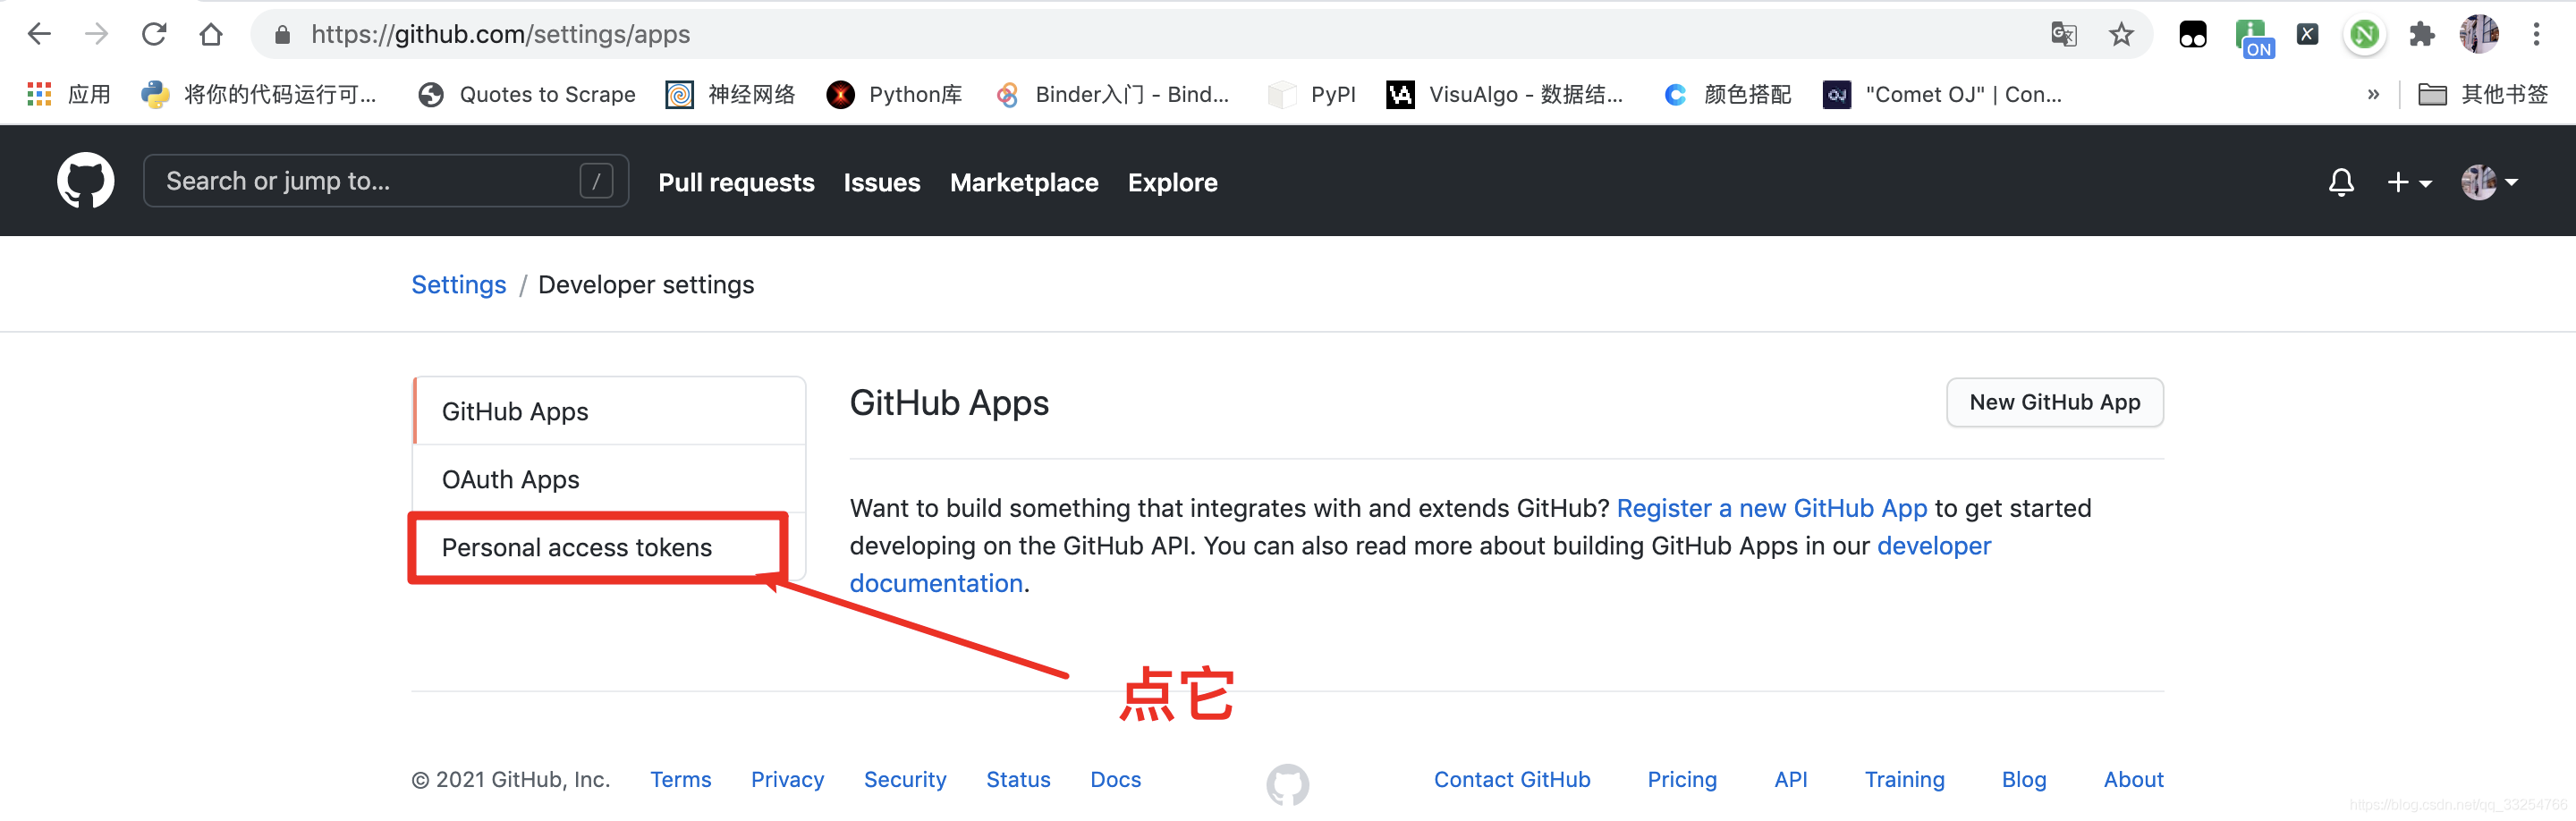Open the browser home page icon
Screen dimensions: 2576x821
(x=210, y=34)
